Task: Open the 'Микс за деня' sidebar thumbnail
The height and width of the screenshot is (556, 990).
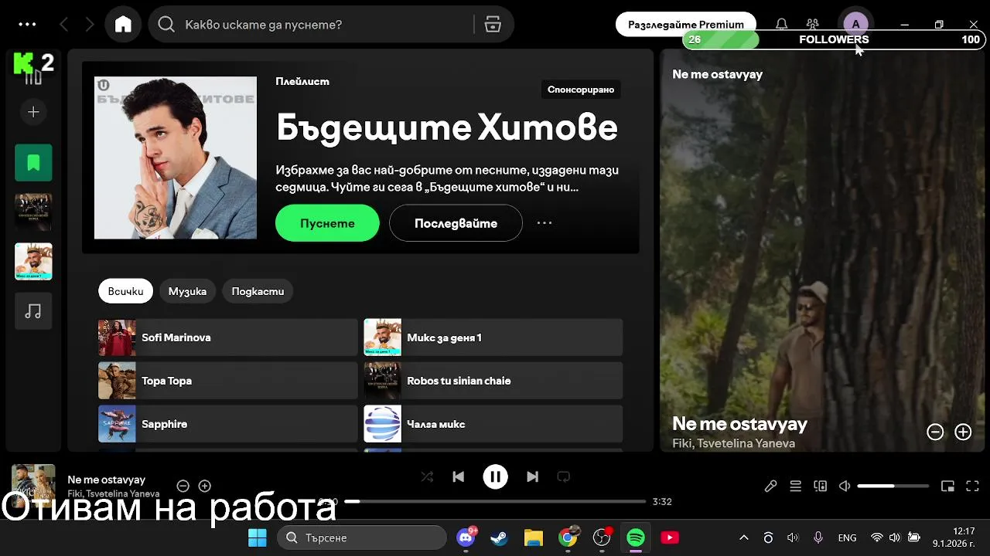Action: click(x=33, y=261)
